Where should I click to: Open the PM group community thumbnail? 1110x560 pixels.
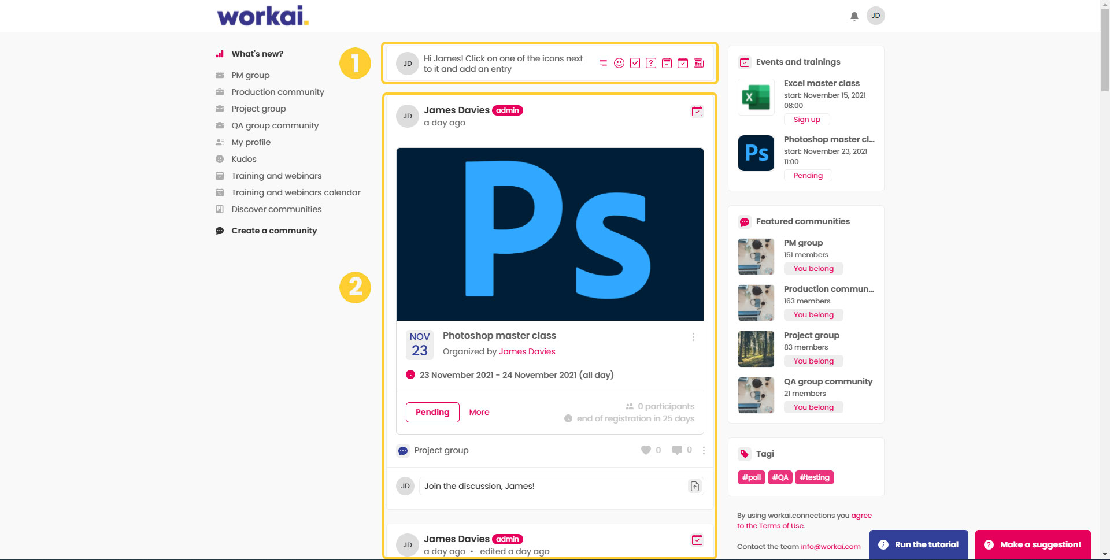tap(756, 257)
